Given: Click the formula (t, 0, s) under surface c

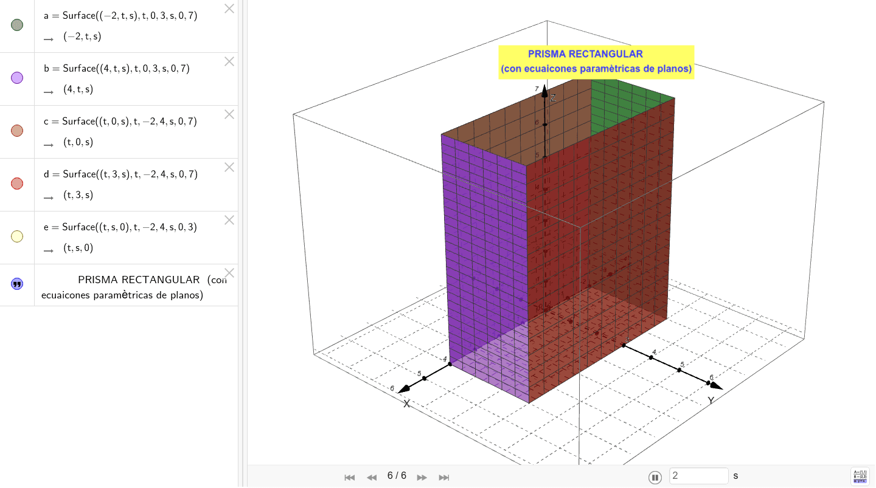Looking at the screenshot, I should [78, 142].
